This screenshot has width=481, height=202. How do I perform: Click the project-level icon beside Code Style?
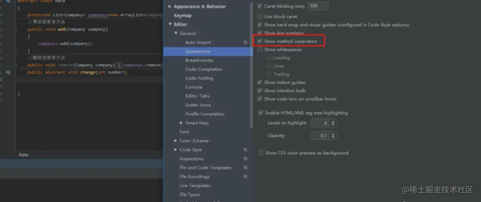[x=245, y=149]
